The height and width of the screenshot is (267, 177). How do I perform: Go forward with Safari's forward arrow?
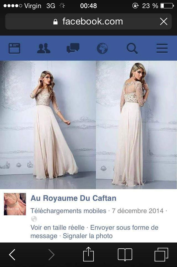pos(51,255)
